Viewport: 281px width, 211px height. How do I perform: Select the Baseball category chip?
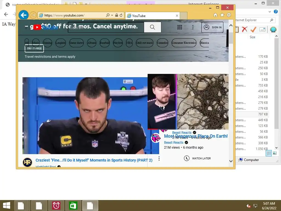pos(105,43)
